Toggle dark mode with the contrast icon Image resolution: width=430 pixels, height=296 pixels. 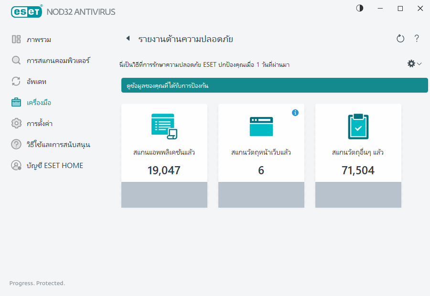coord(359,8)
